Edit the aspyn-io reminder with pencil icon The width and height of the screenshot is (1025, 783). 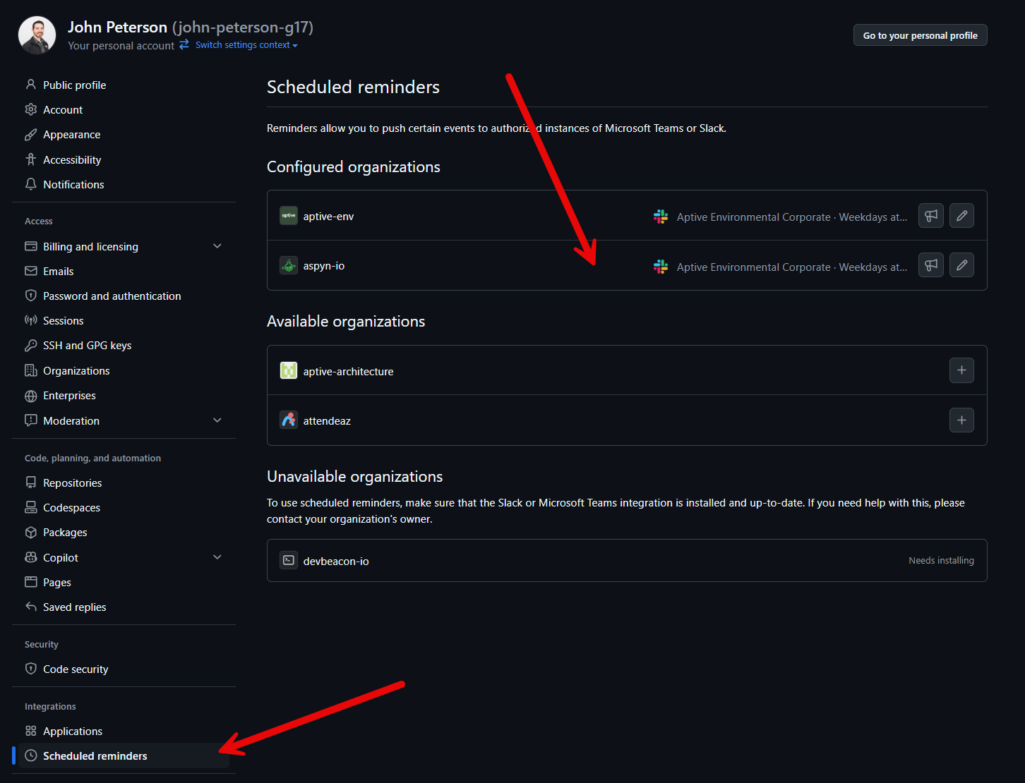click(961, 265)
